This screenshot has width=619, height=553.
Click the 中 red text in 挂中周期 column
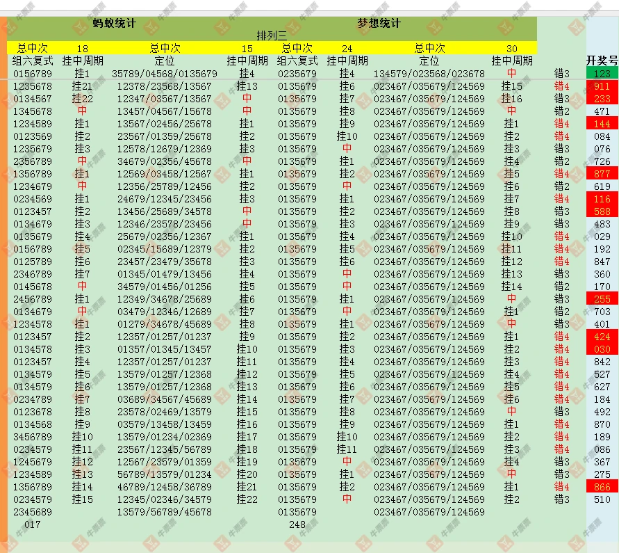[x=83, y=110]
